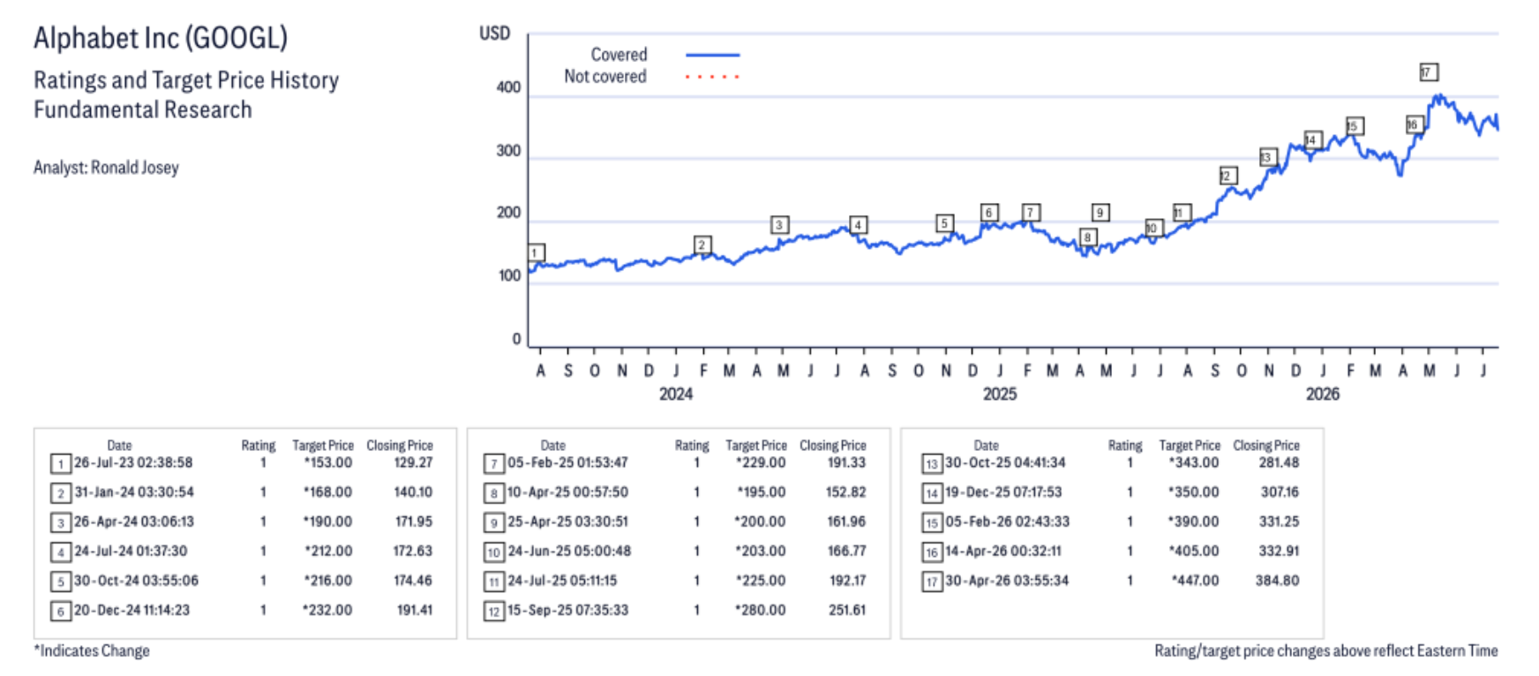Select chart marker 9 above April 2025
Screen dimensions: 1539x676
click(x=1100, y=213)
